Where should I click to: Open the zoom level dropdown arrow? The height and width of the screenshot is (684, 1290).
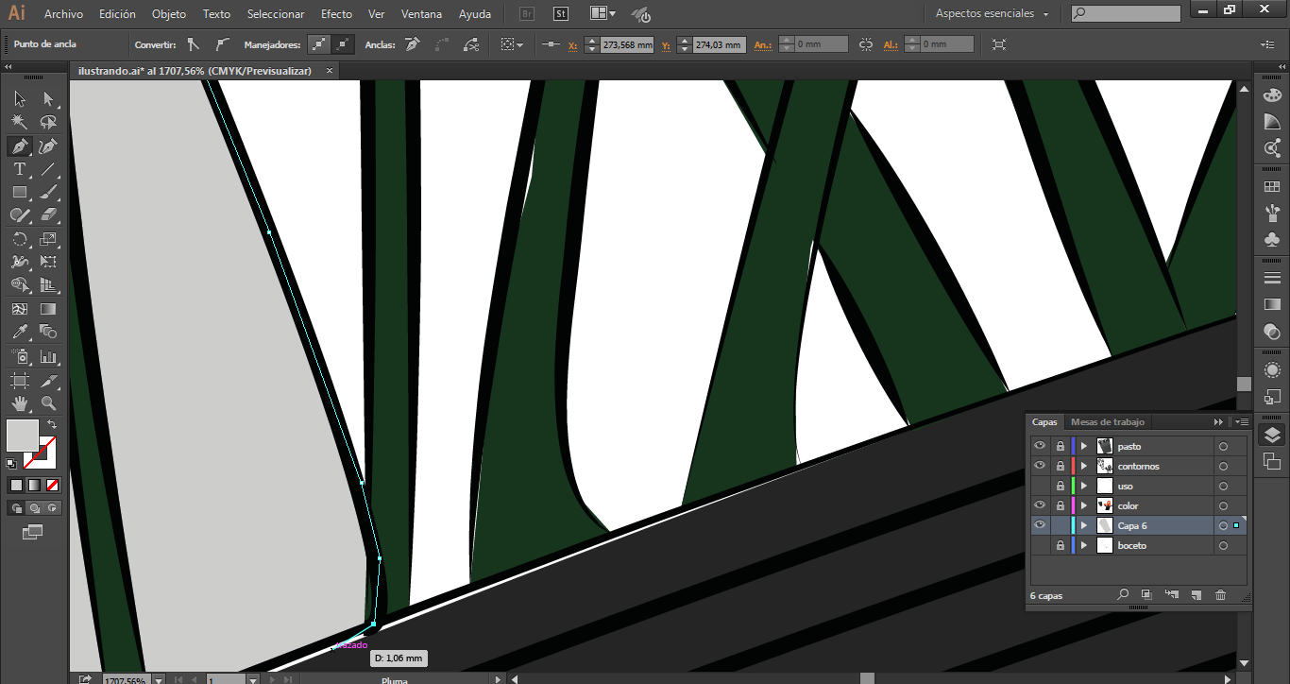[x=158, y=679]
